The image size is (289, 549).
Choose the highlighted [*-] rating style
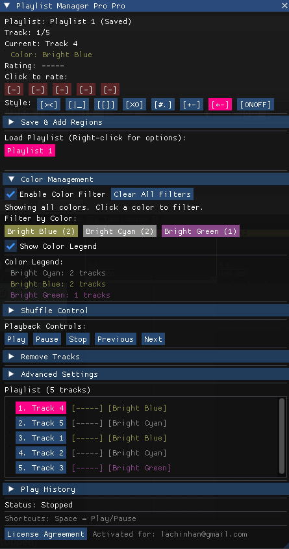coord(220,105)
